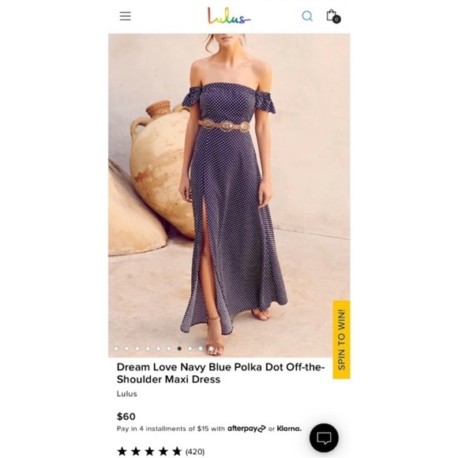
Task: Select the first image carousel dot
Action: point(116,348)
